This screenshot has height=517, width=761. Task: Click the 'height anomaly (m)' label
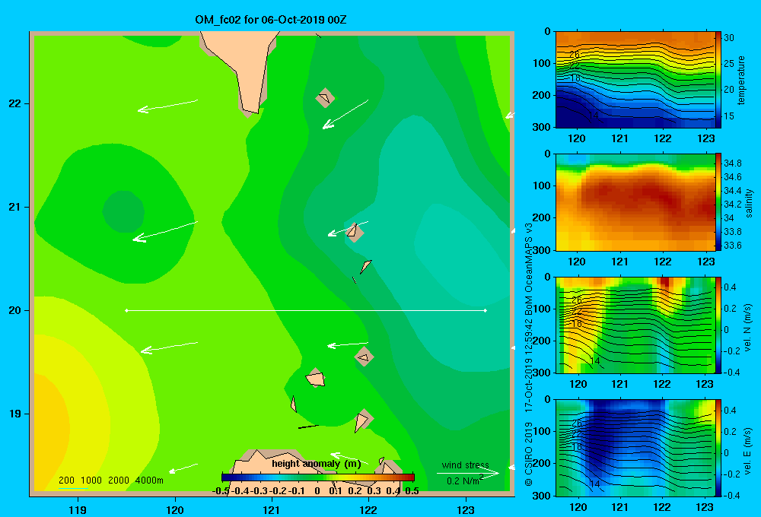point(317,464)
